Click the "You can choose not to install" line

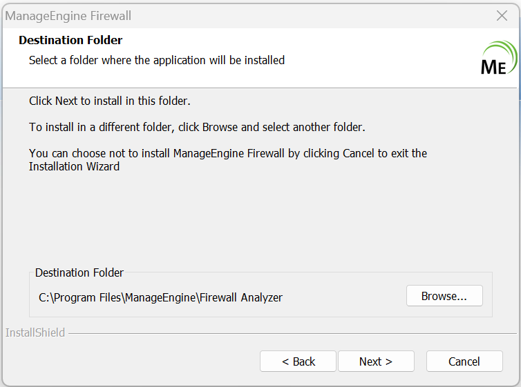(228, 153)
